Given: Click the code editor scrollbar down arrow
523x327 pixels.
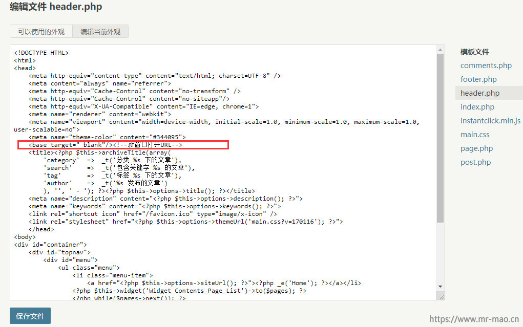Looking at the screenshot, I should coord(440,286).
